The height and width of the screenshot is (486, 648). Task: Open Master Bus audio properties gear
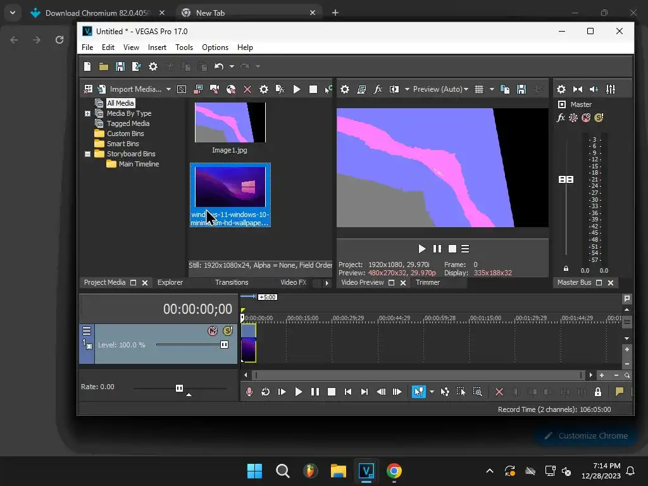point(561,89)
